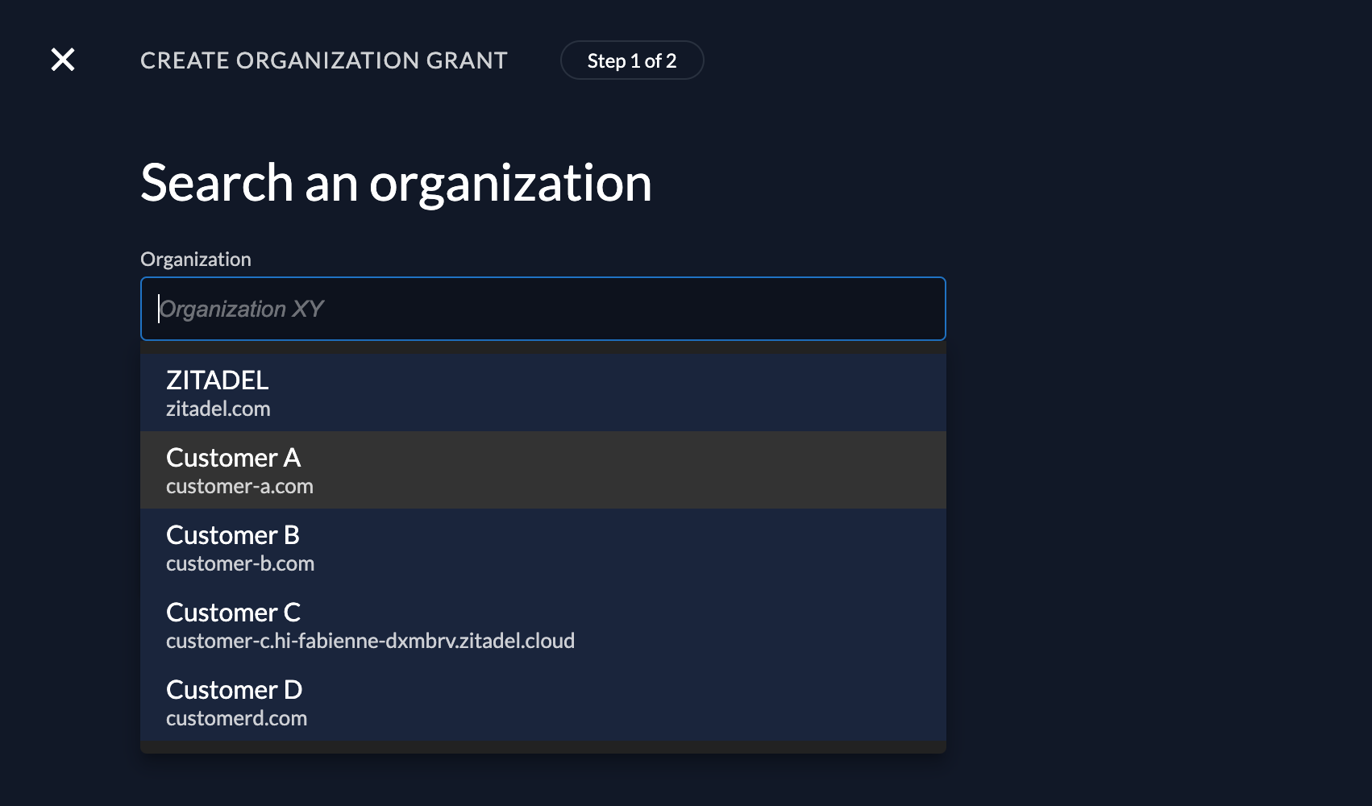Viewport: 1372px width, 806px height.
Task: Click the zitadel.com domain text
Action: [218, 408]
